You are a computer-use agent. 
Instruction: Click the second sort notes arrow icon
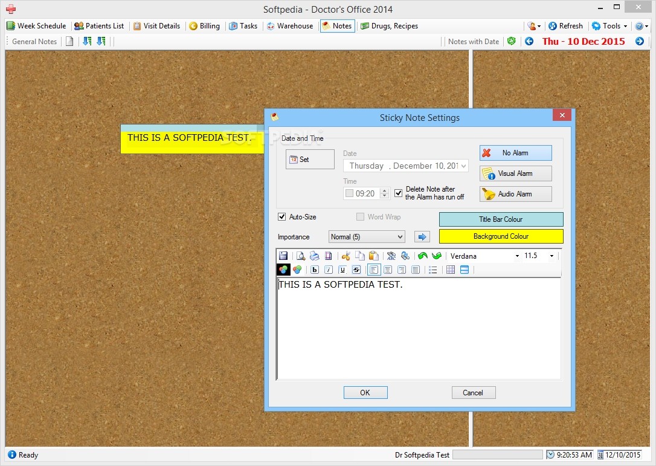pyautogui.click(x=101, y=41)
